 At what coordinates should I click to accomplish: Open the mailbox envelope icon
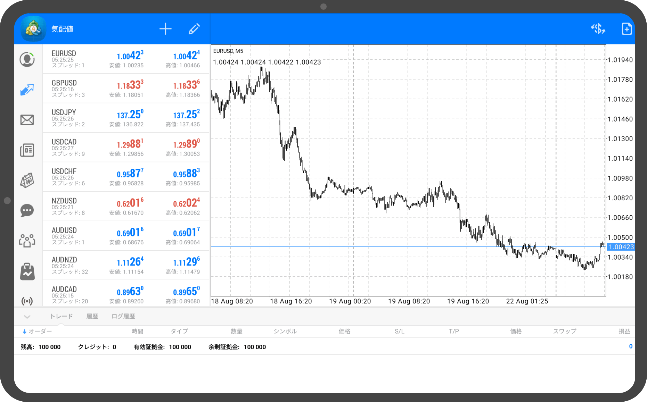click(27, 120)
